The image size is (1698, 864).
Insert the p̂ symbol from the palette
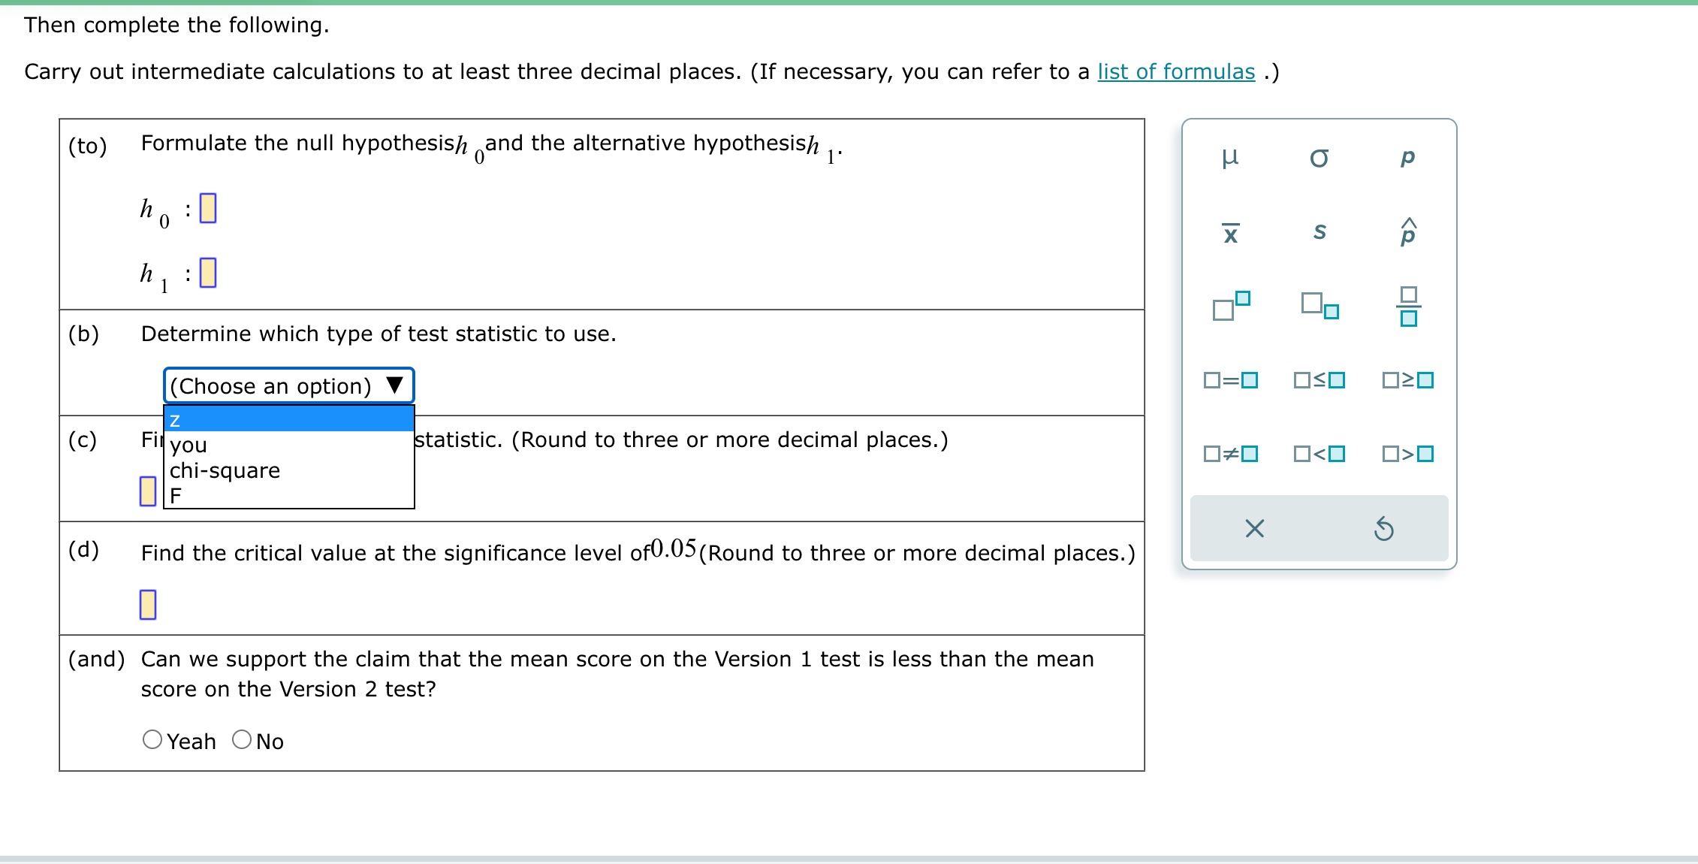pos(1409,231)
